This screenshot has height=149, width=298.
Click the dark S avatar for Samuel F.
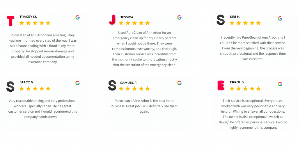pos(112,85)
